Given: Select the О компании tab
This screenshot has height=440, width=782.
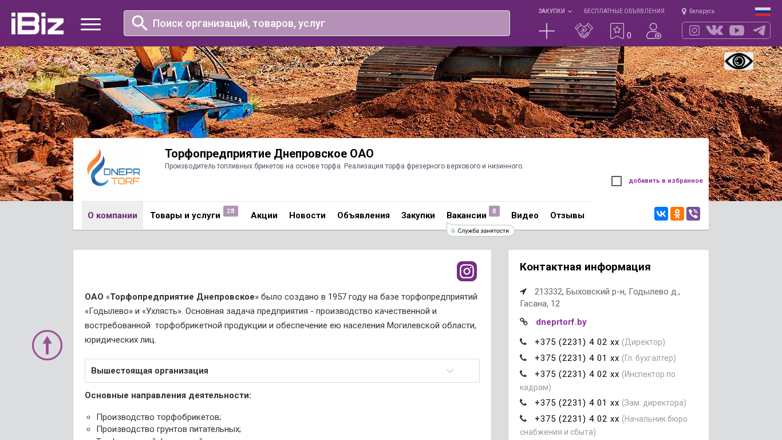Looking at the screenshot, I should [112, 215].
